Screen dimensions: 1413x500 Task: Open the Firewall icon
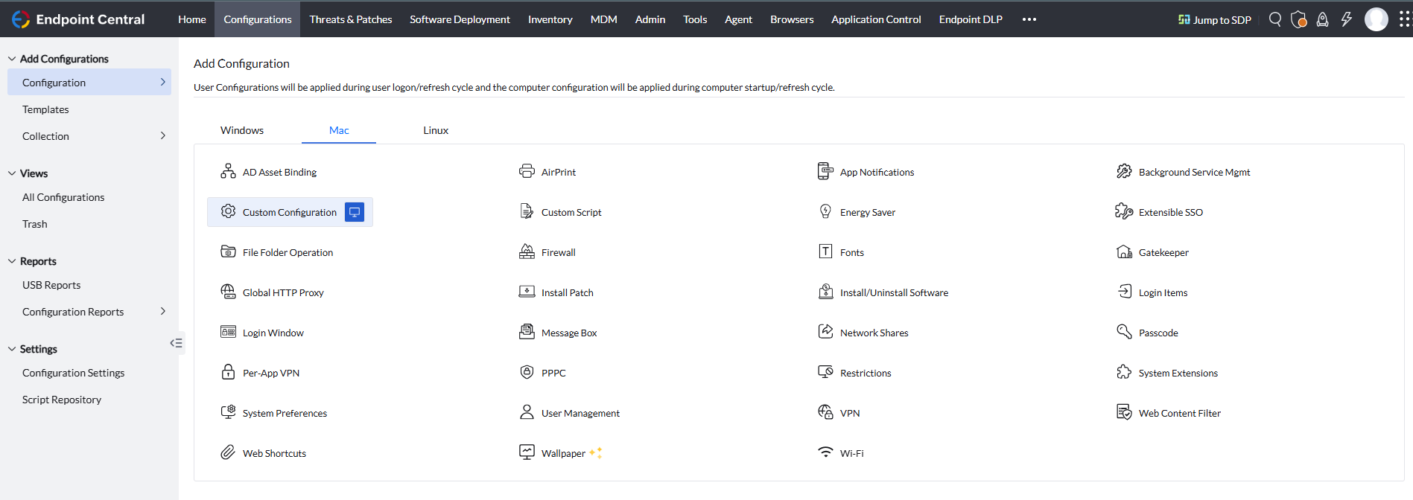pyautogui.click(x=527, y=251)
